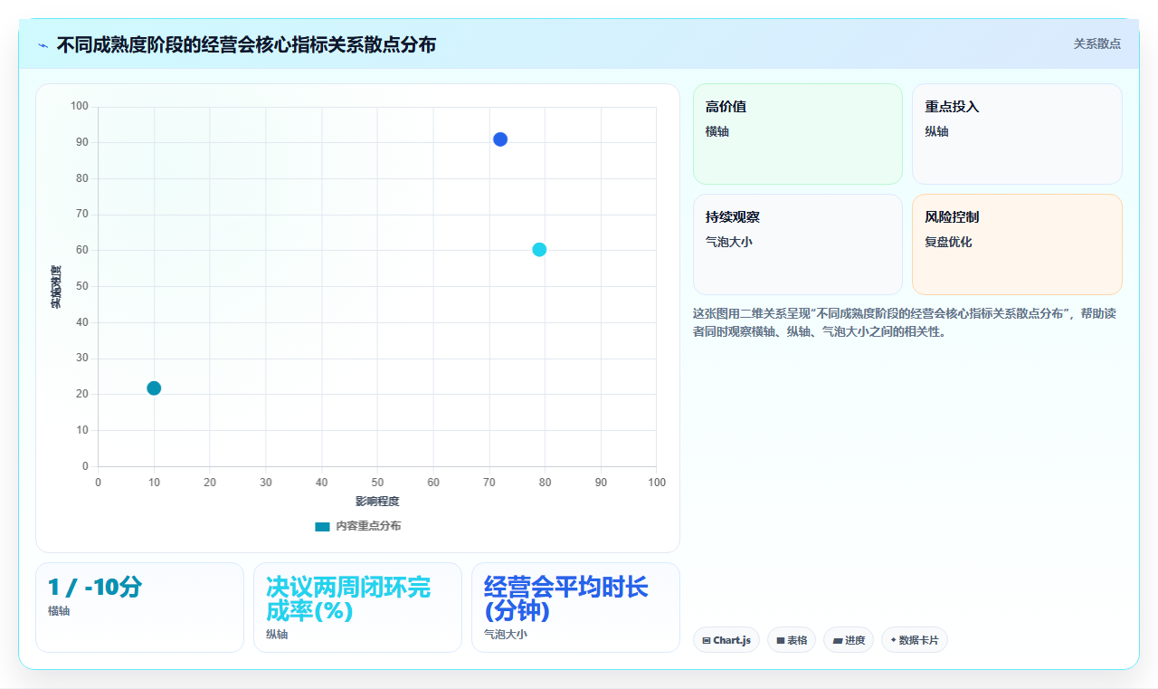Screen dimensions: 1158x689
Task: Select the 决议两周闭环完成率(%) metric card
Action: [357, 608]
